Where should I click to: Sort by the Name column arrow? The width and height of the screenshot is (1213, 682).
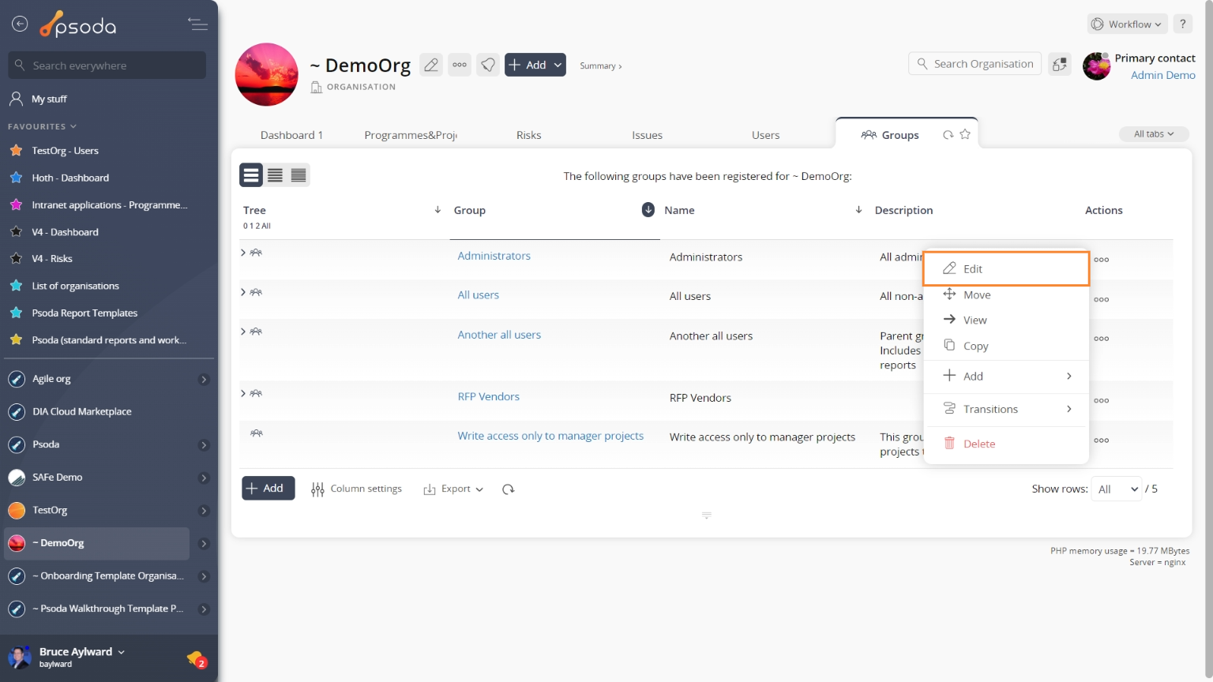pyautogui.click(x=858, y=210)
